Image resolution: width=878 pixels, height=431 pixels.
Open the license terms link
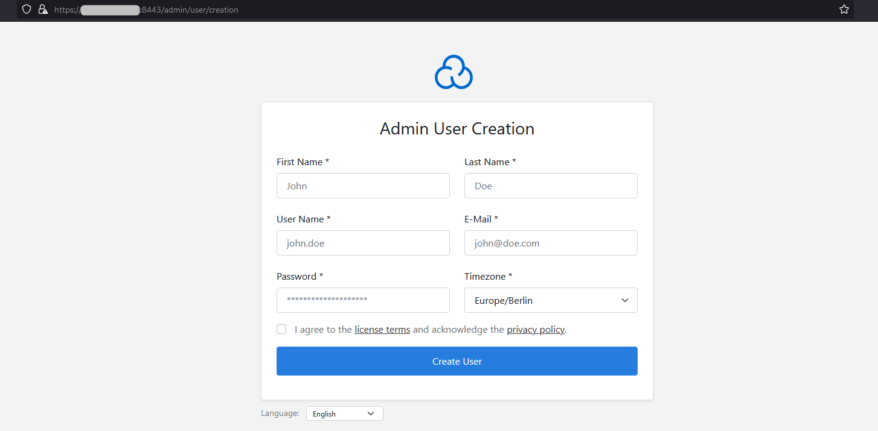click(382, 330)
